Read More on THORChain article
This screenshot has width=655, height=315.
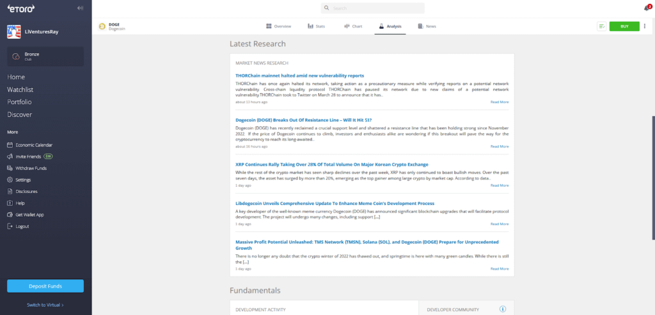coord(500,102)
